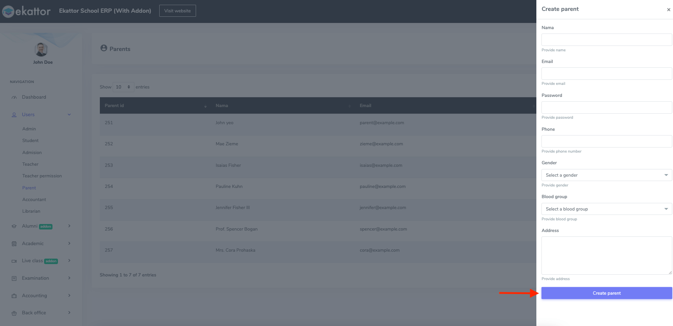673x326 pixels.
Task: Collapse the Users menu chevron
Action: (x=69, y=115)
